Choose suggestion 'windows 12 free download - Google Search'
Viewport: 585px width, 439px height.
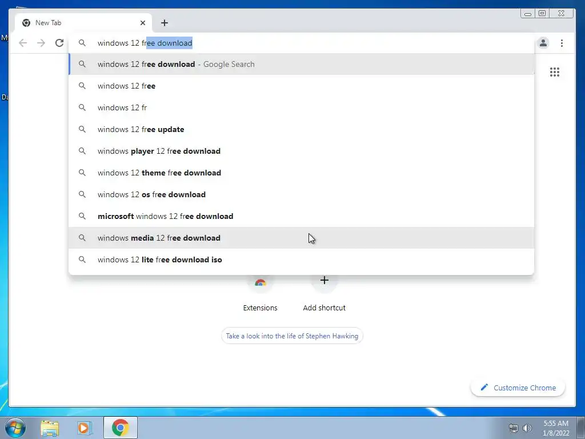point(302,64)
